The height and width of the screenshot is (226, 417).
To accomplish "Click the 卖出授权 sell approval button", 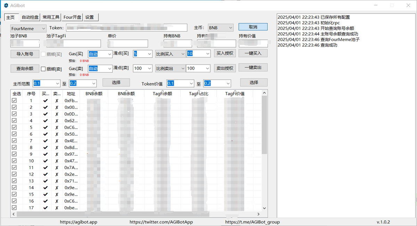I will pyautogui.click(x=225, y=68).
